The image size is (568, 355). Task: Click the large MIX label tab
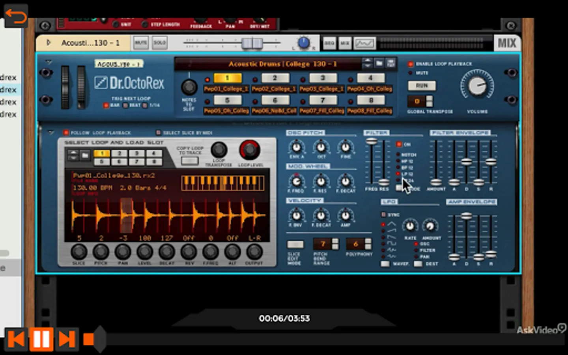coord(507,43)
